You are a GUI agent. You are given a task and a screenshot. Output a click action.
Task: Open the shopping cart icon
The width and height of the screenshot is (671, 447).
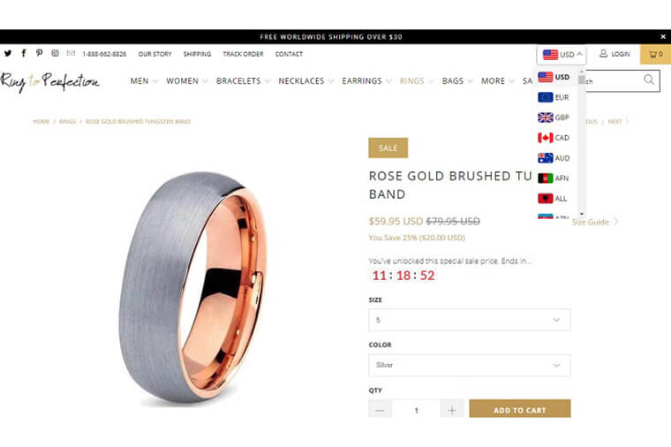tap(656, 54)
